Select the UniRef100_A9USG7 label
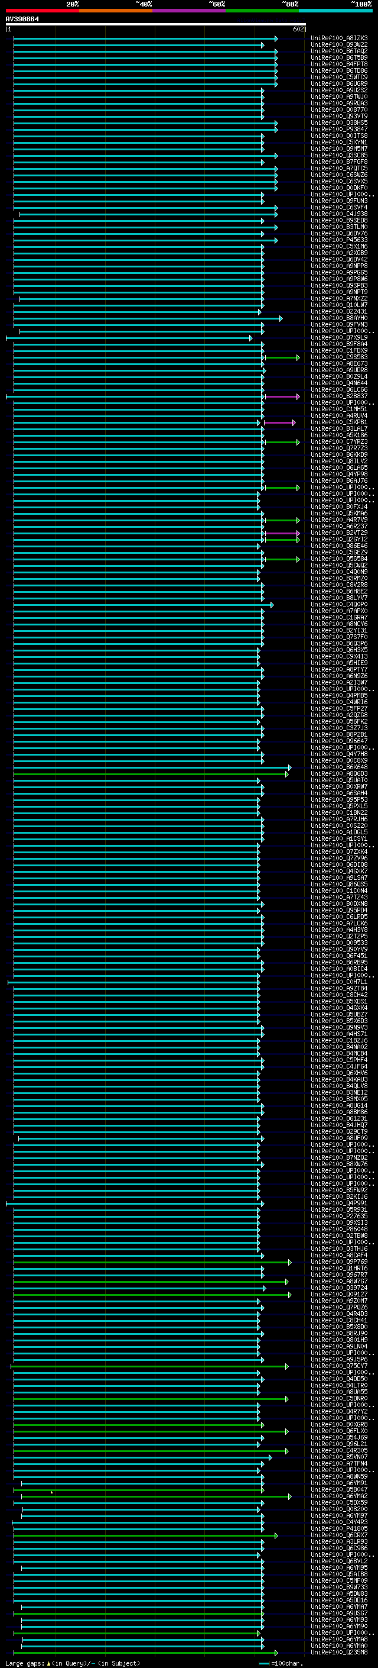The height and width of the screenshot is (1668, 378). click(x=339, y=1614)
